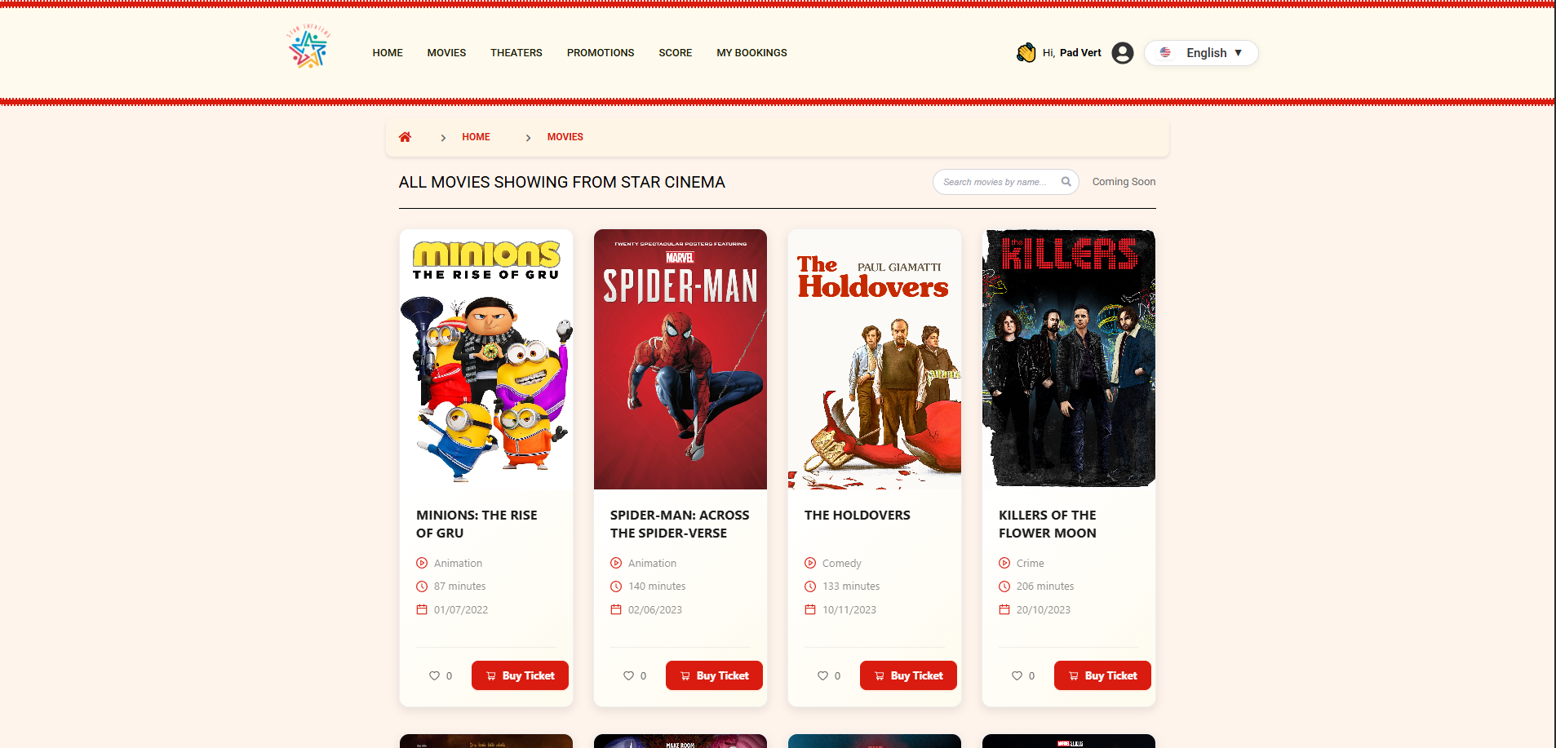Open the Killers movie poster
This screenshot has width=1556, height=748.
[x=1069, y=359]
